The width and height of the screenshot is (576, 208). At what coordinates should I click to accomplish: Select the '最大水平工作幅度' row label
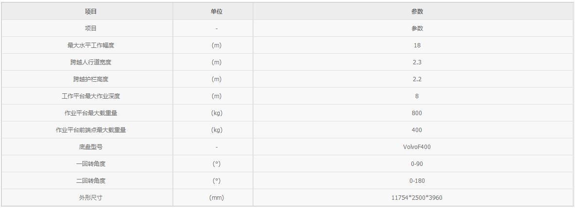coord(91,45)
